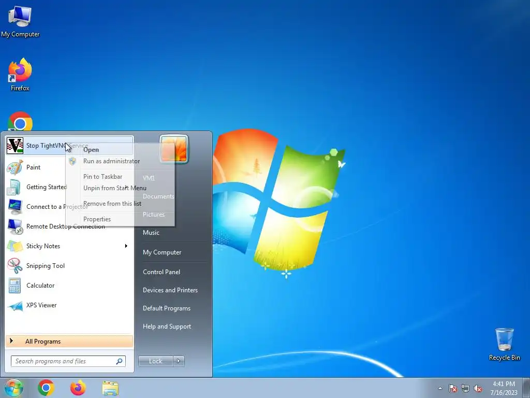
Task: Click the Getting Started label
Action: [46, 187]
